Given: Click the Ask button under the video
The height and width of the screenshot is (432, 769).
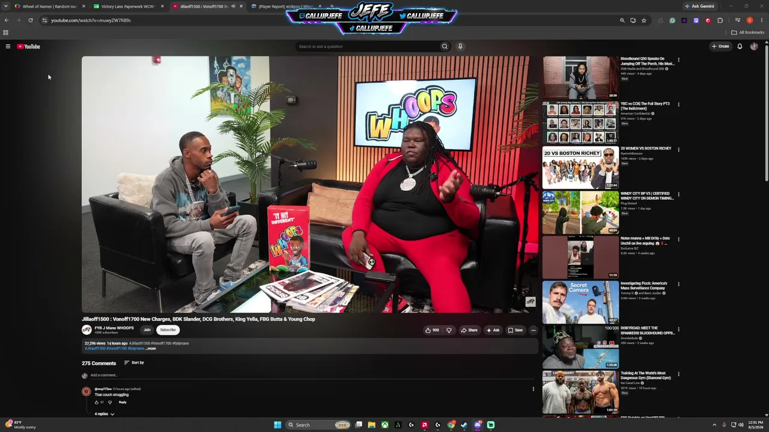Looking at the screenshot, I should (493, 330).
